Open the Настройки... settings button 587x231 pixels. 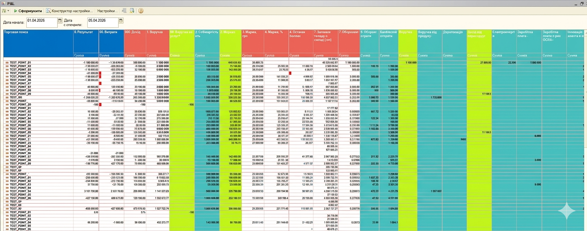click(108, 11)
